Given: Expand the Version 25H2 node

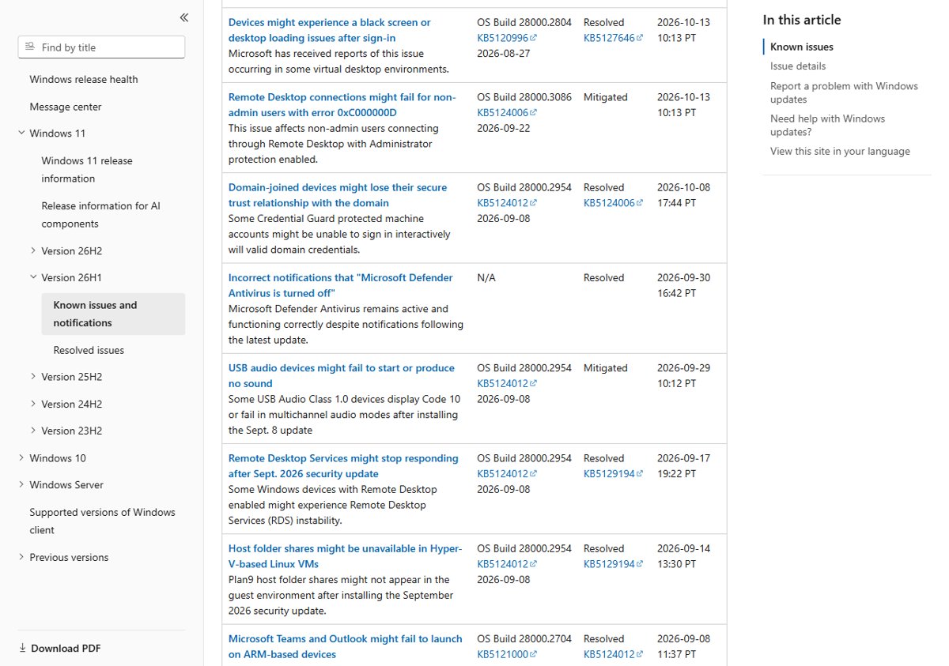Looking at the screenshot, I should (33, 377).
